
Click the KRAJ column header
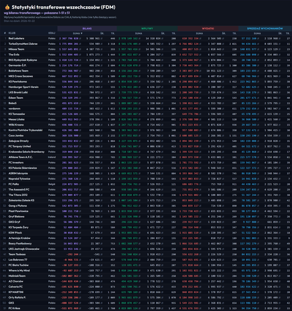(x=52, y=33)
